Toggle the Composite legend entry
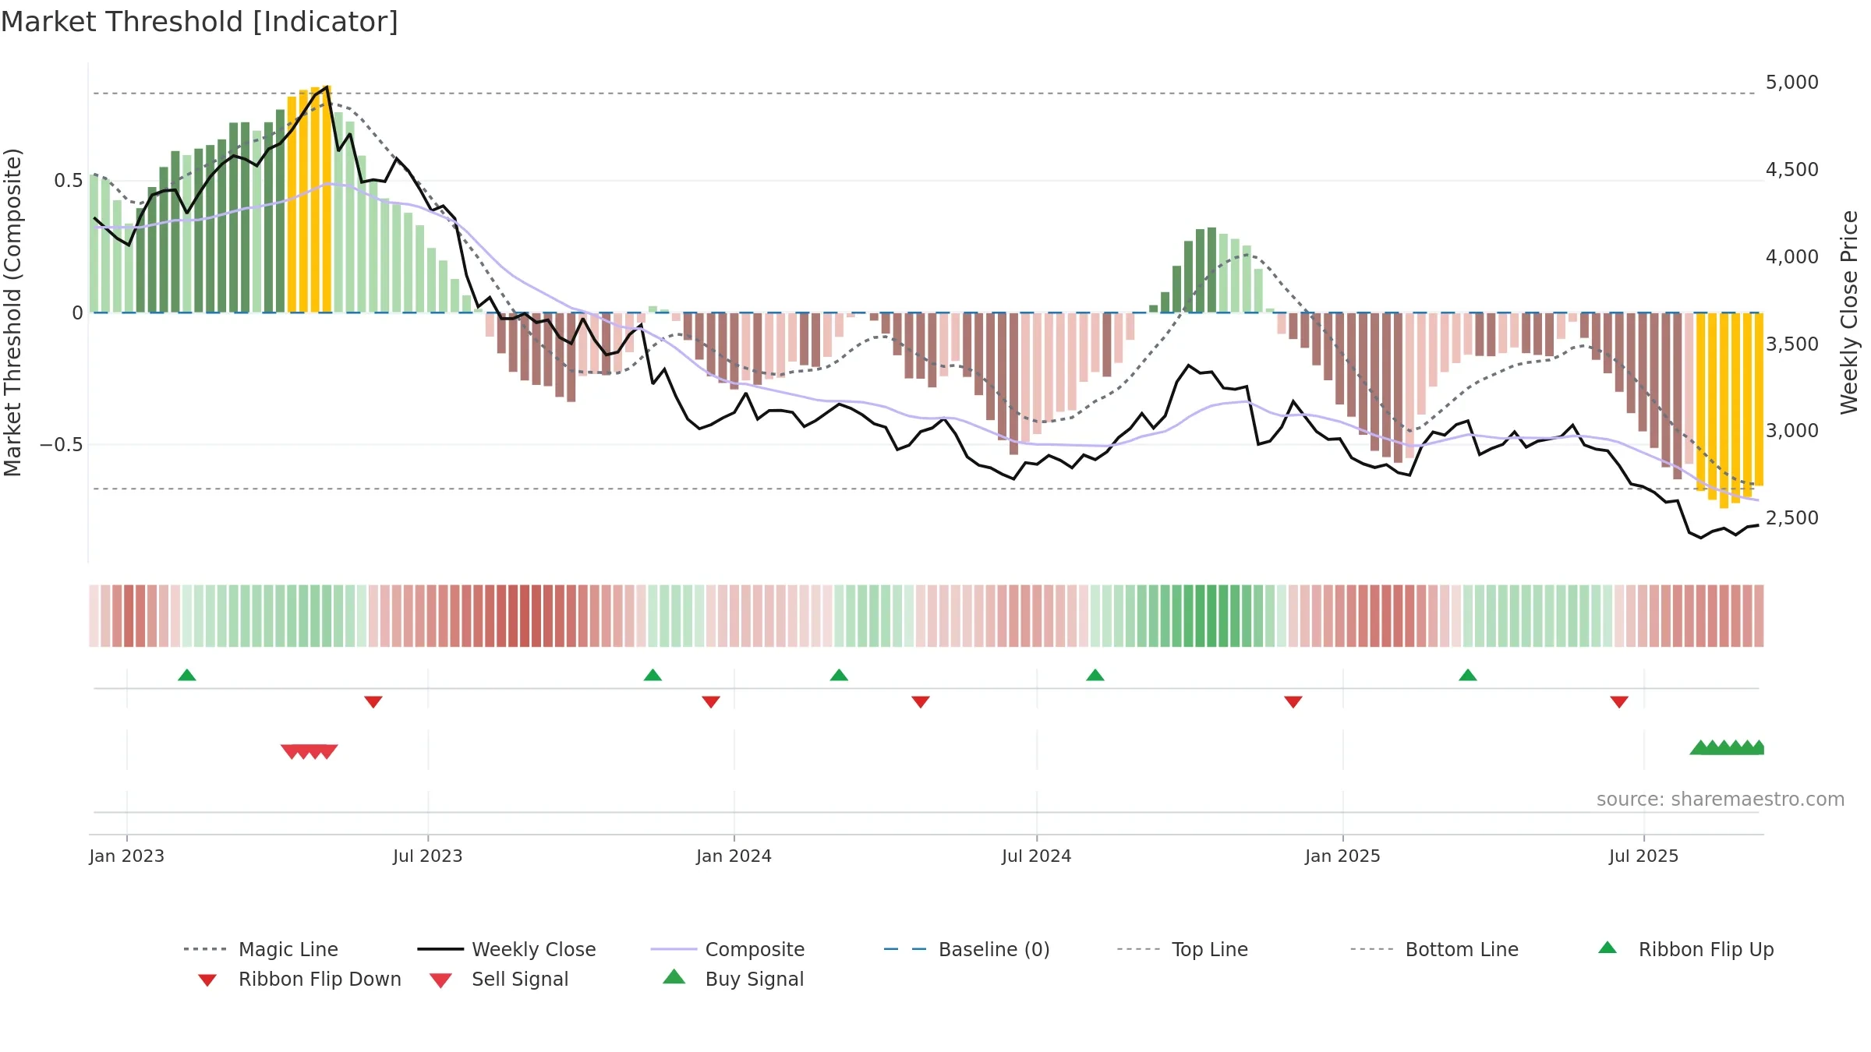 727,949
